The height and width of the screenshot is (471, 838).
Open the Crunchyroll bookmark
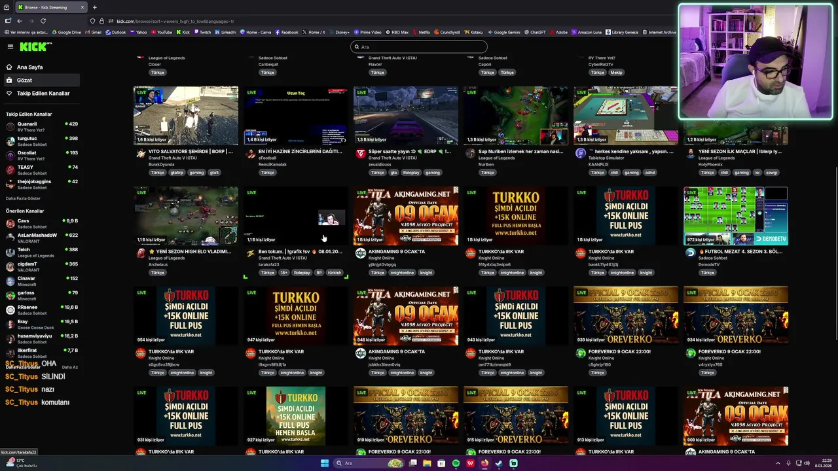[447, 32]
